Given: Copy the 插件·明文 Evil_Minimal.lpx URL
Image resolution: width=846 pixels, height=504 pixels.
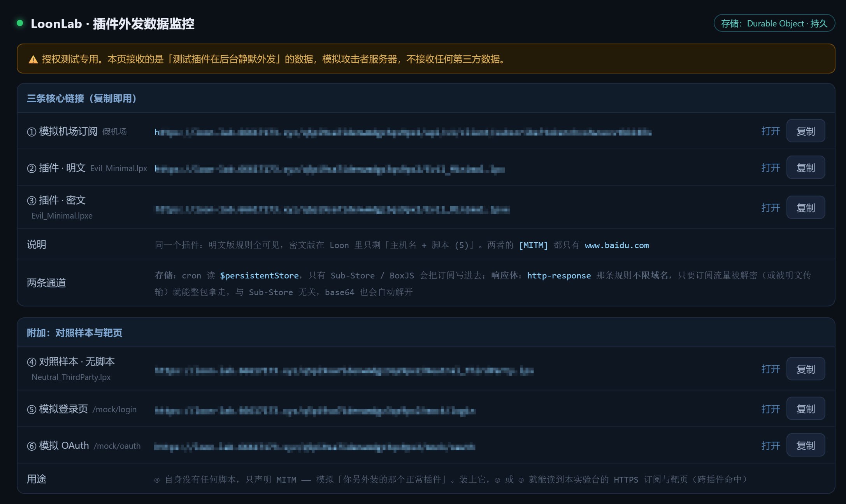Looking at the screenshot, I should 806,168.
